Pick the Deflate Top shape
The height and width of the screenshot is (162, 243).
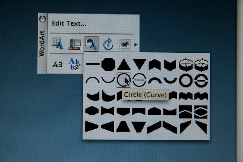[170, 112]
